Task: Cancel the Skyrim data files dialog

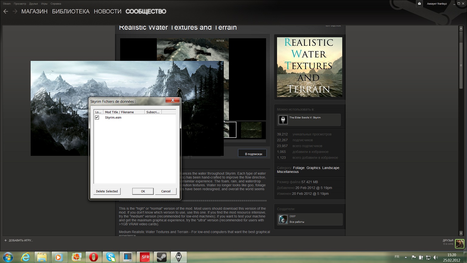Action: point(166,191)
